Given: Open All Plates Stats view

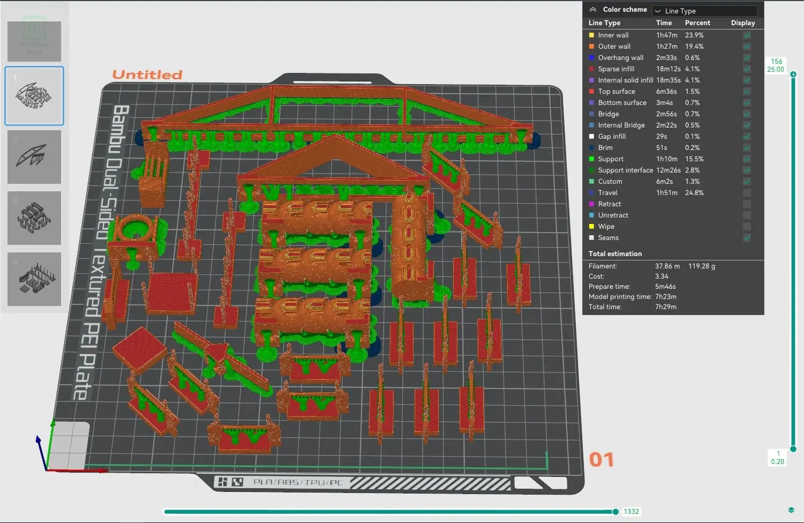Looking at the screenshot, I should (34, 41).
